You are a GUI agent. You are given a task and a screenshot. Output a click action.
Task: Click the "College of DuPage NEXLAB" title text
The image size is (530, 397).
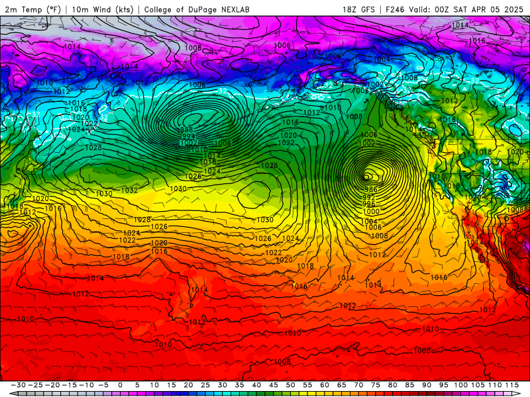click(197, 9)
